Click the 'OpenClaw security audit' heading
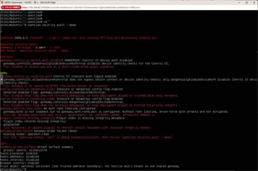The image size is (258, 171). pyautogui.click(x=19, y=44)
